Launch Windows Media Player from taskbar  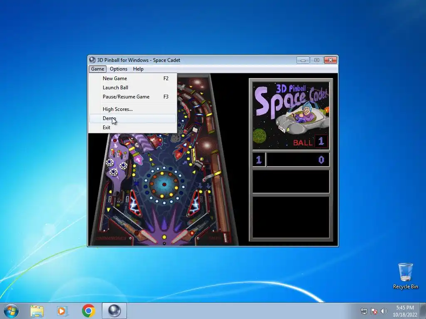point(62,311)
